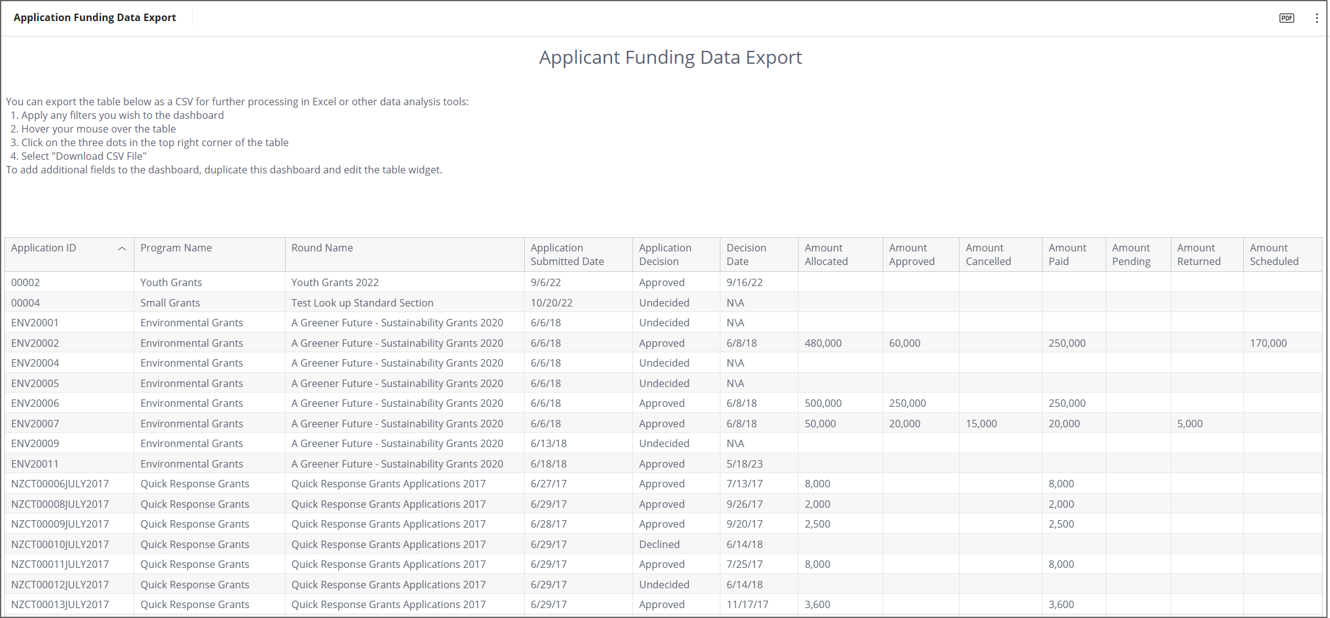Screen dimensions: 1330x618
Task: Click the Amount Scheduled column header
Action: (1274, 255)
